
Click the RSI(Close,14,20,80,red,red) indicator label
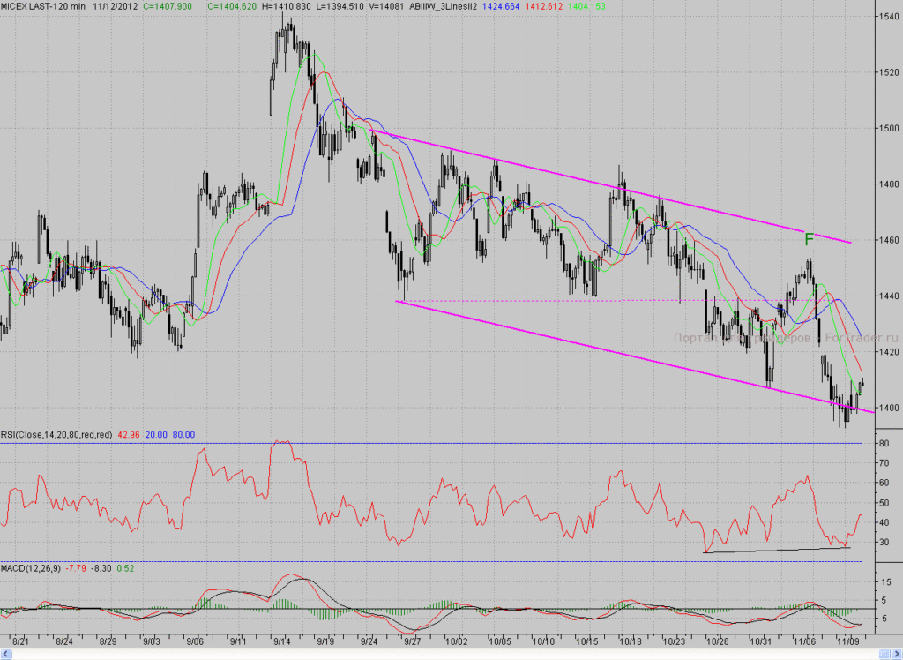tap(56, 435)
